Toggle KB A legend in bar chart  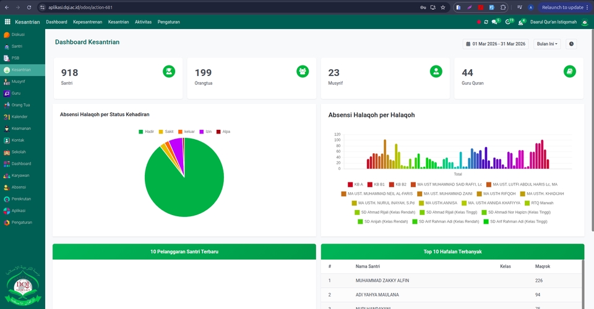coord(355,184)
